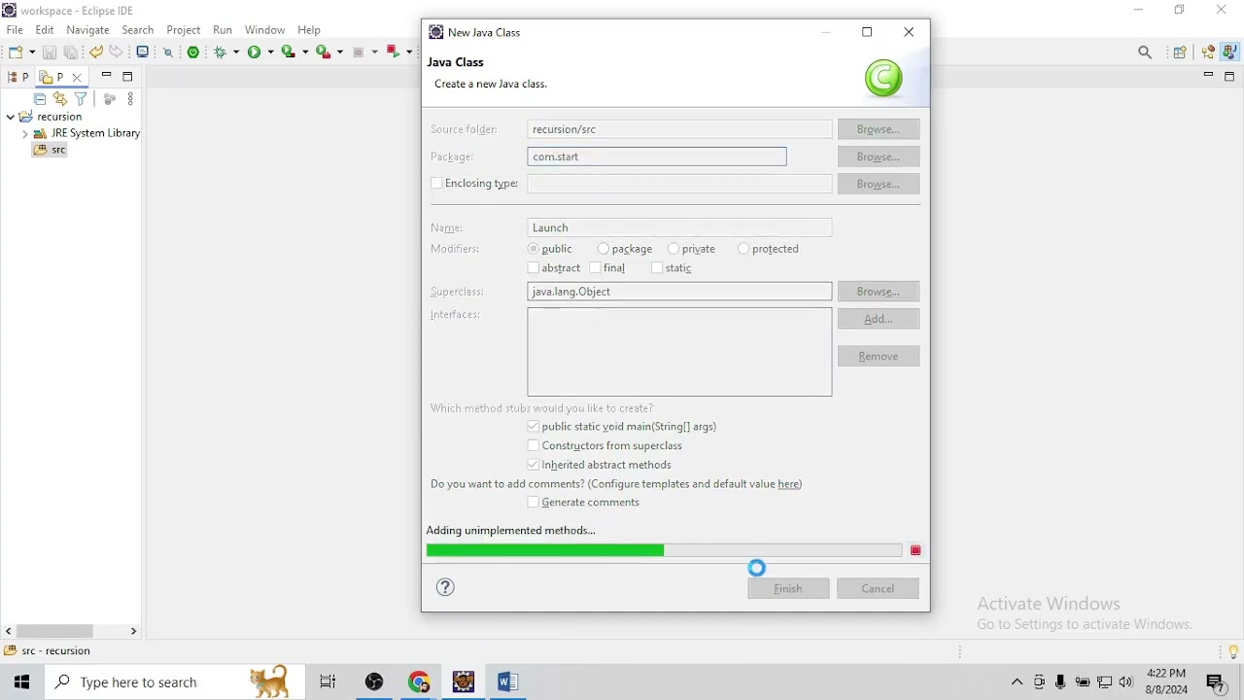The image size is (1244, 700).
Task: Click the Undo arrow toolbar icon
Action: tap(95, 52)
